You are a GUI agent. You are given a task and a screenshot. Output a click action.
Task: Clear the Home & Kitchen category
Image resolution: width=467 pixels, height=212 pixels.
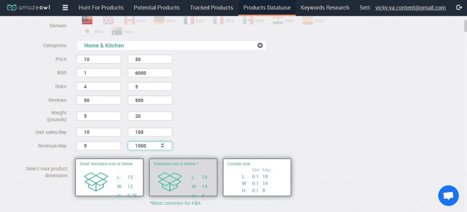click(260, 45)
